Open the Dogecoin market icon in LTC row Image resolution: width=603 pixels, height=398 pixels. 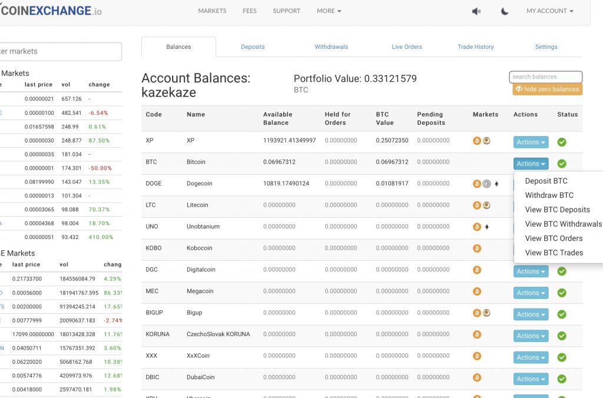coord(487,205)
